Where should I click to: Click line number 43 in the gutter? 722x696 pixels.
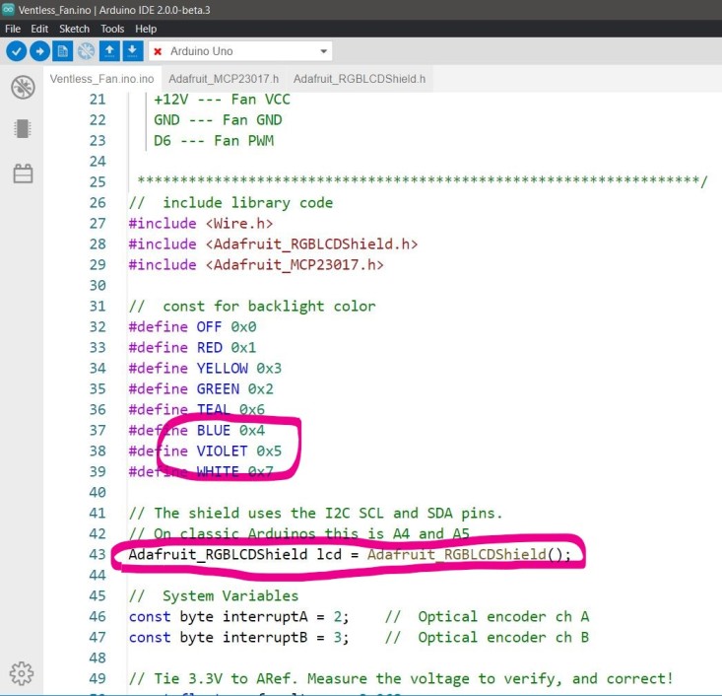click(98, 554)
